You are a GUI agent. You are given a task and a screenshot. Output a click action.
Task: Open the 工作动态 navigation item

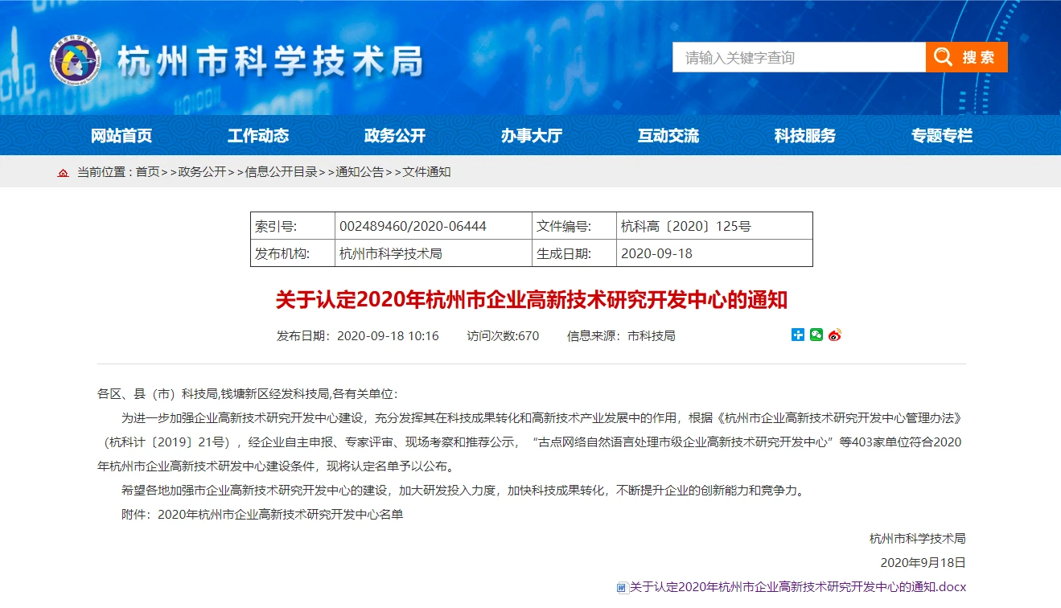(258, 136)
